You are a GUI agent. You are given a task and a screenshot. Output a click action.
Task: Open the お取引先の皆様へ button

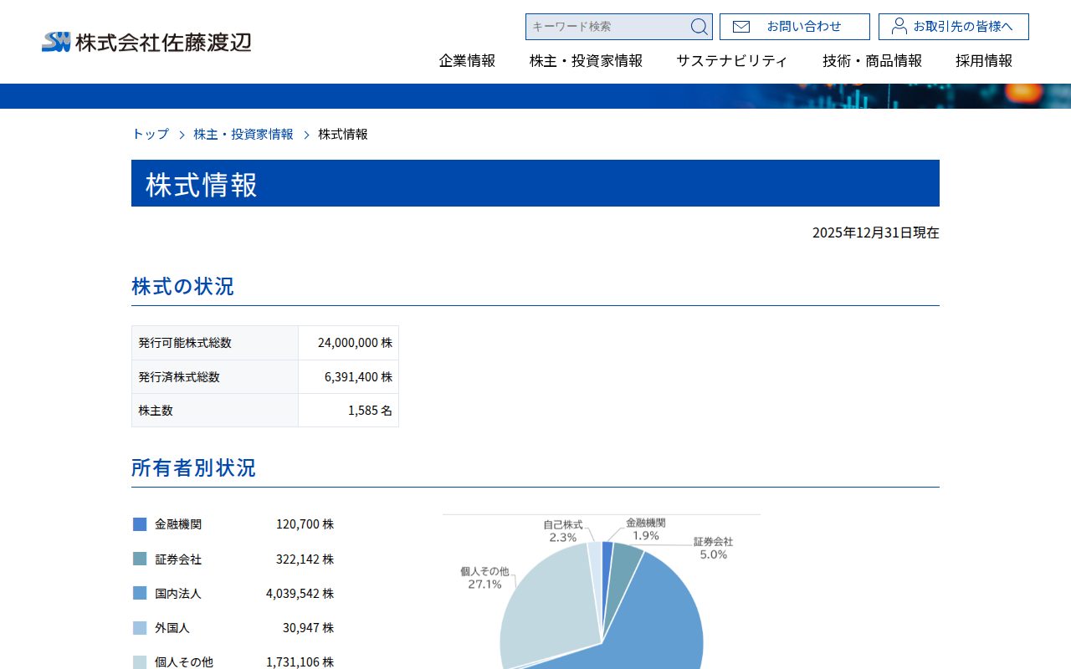tap(954, 27)
